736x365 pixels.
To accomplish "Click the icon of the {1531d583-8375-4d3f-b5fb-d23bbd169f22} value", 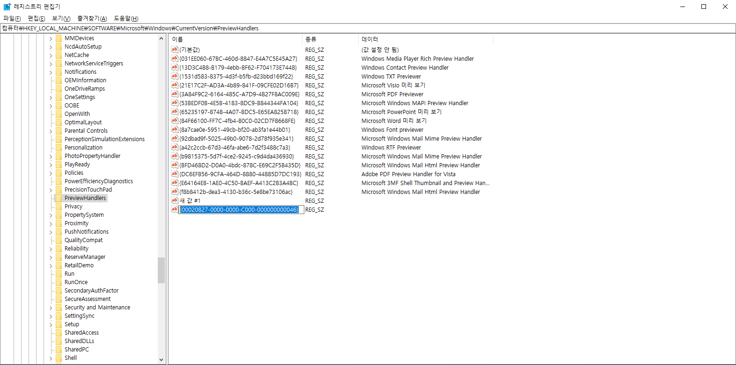I will (x=175, y=76).
